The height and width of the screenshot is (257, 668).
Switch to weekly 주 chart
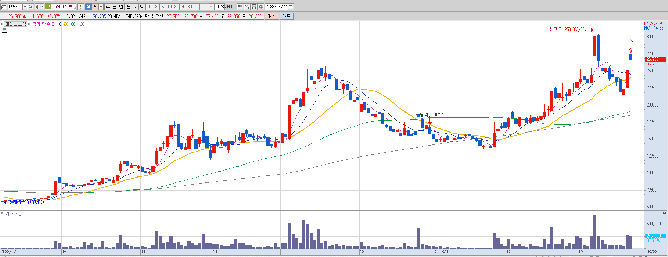tap(108, 7)
